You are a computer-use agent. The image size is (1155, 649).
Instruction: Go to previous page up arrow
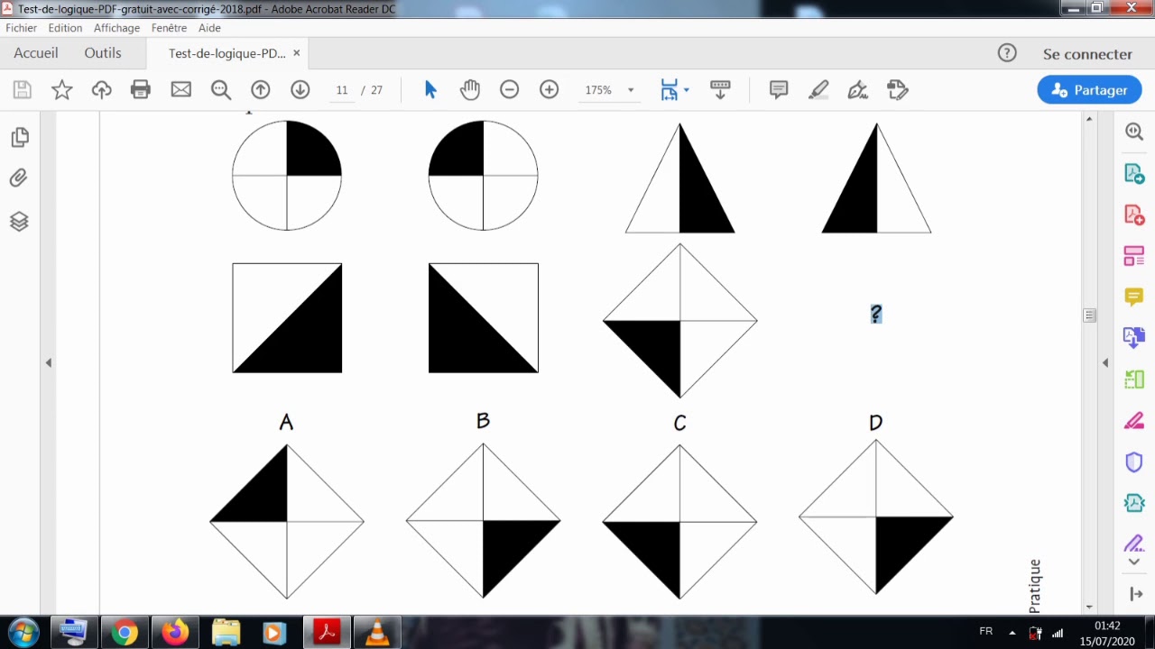point(261,90)
